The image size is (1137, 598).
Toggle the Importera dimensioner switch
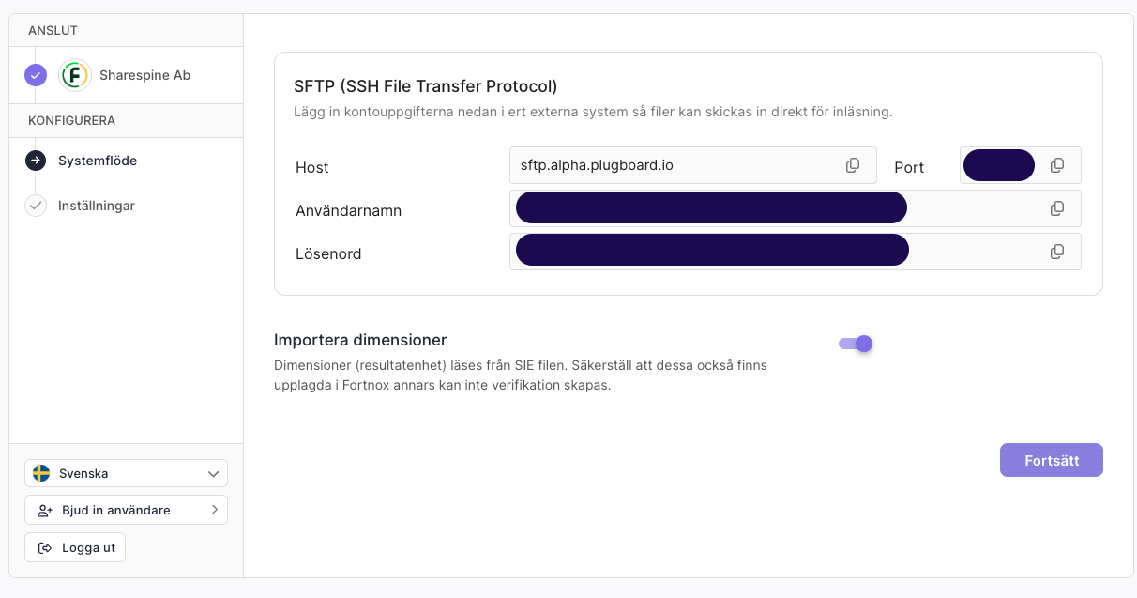[x=856, y=344]
